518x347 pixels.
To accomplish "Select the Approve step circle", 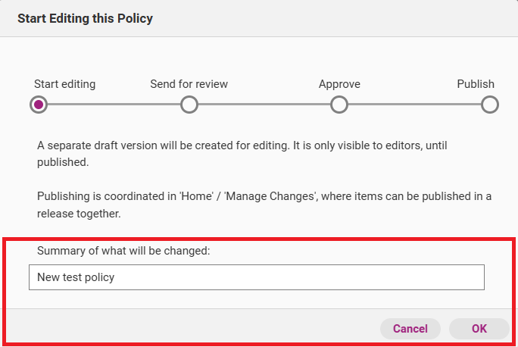I will [339, 105].
